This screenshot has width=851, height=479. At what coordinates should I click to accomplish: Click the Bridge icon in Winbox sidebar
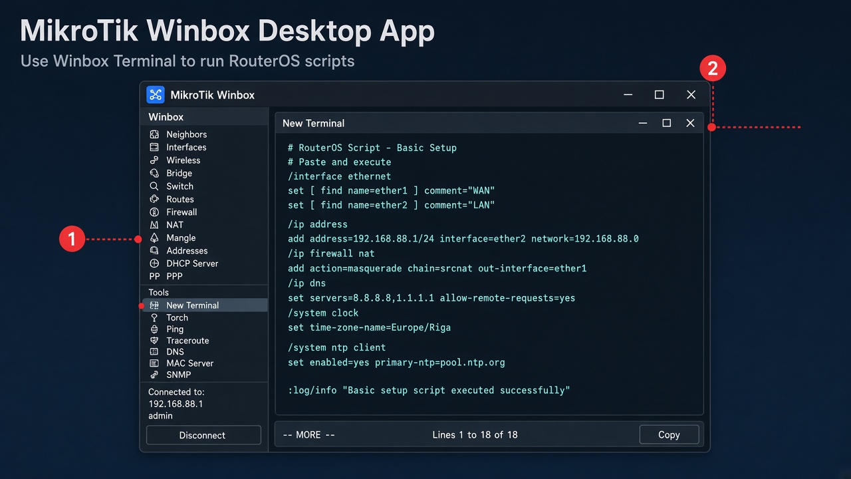click(x=154, y=173)
